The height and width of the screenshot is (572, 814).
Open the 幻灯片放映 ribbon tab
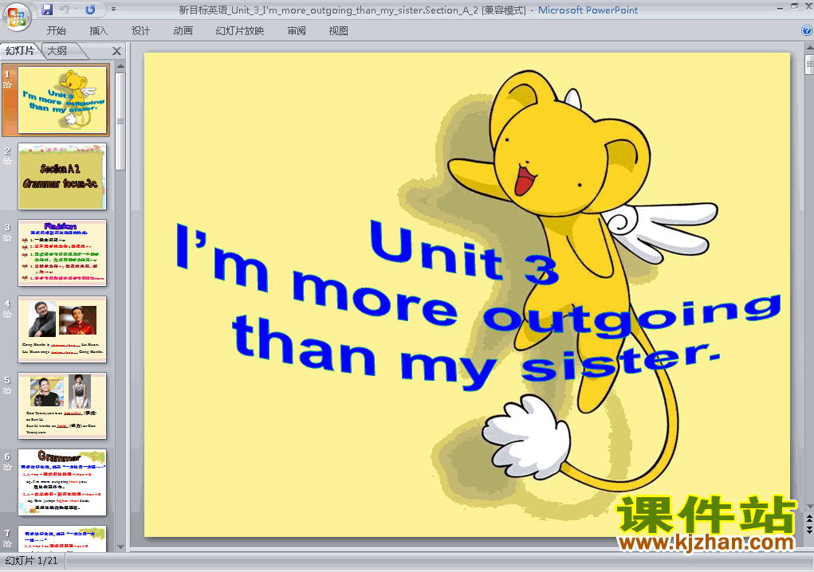coord(240,31)
